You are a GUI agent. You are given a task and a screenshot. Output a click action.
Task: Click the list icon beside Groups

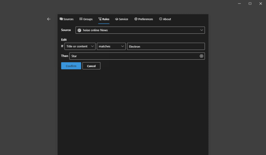click(81, 19)
